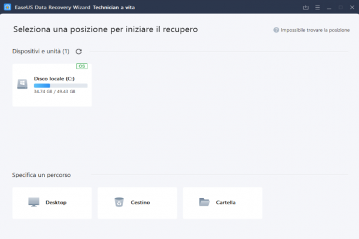
Task: Click the '34.74 GB / 49.43 GB' text
Action: pyautogui.click(x=55, y=91)
